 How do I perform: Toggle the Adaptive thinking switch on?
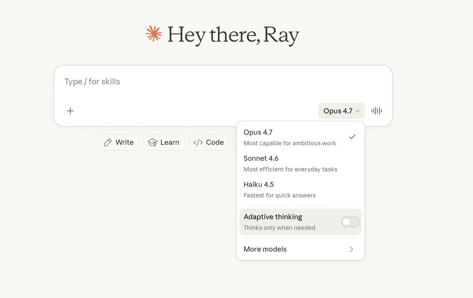click(350, 222)
